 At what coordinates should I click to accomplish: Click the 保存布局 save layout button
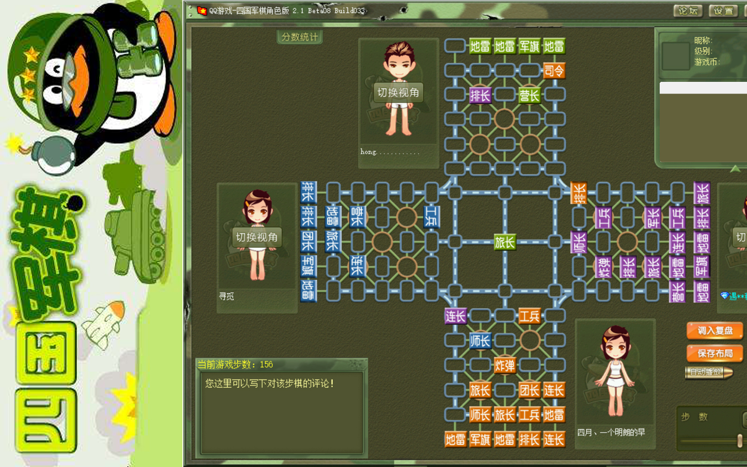[x=715, y=353]
